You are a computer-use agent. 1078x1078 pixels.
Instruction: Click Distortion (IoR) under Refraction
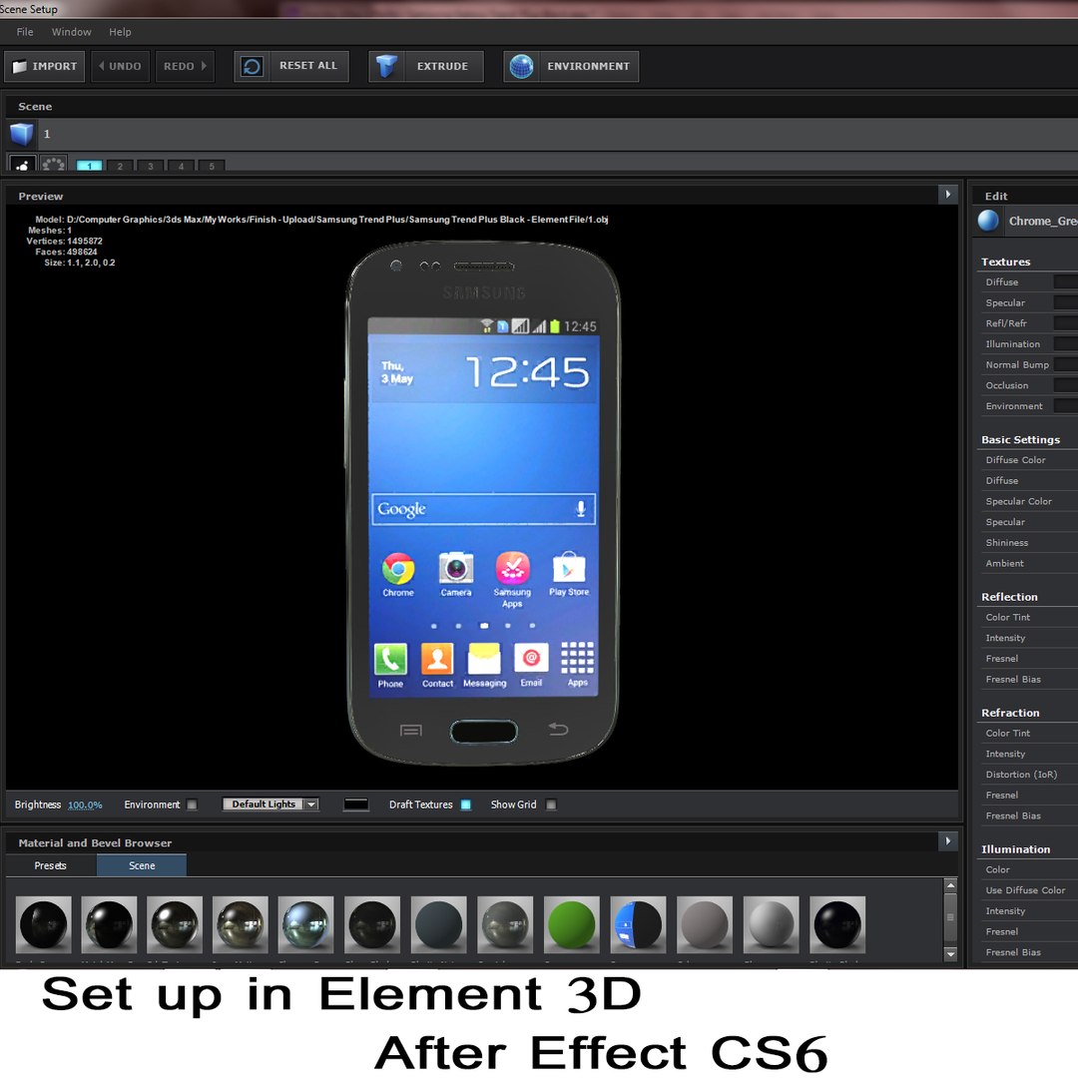pos(1027,775)
